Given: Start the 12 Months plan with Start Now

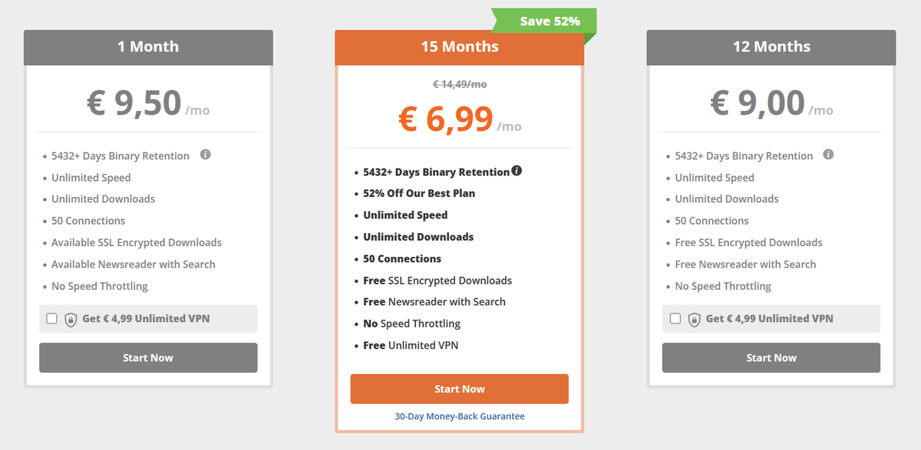Looking at the screenshot, I should [x=771, y=358].
